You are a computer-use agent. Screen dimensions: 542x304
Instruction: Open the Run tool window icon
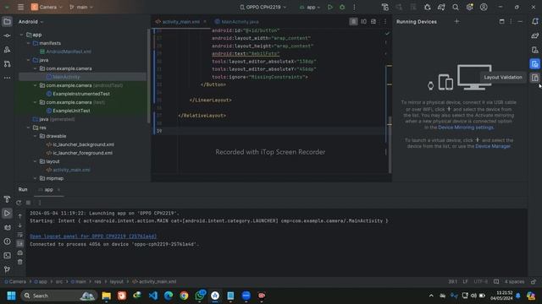(7, 214)
